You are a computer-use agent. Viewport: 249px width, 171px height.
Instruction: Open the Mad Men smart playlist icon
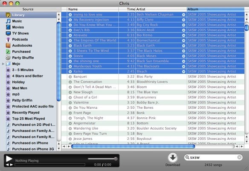[8, 88]
